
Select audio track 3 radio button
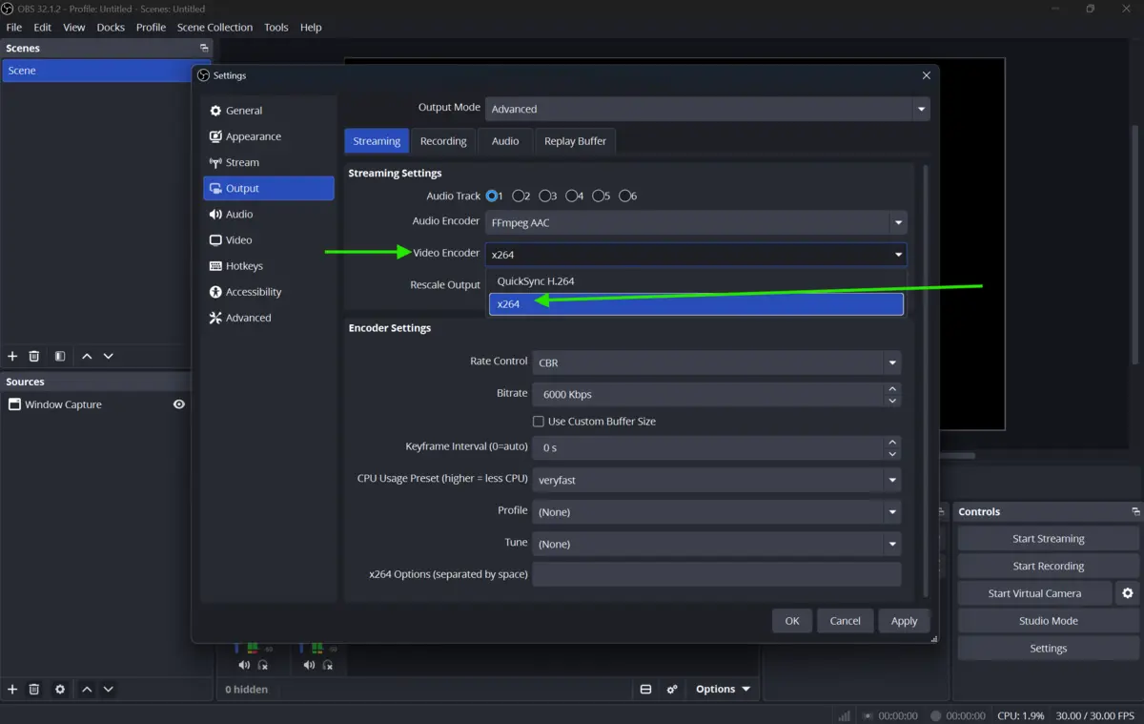coord(545,196)
